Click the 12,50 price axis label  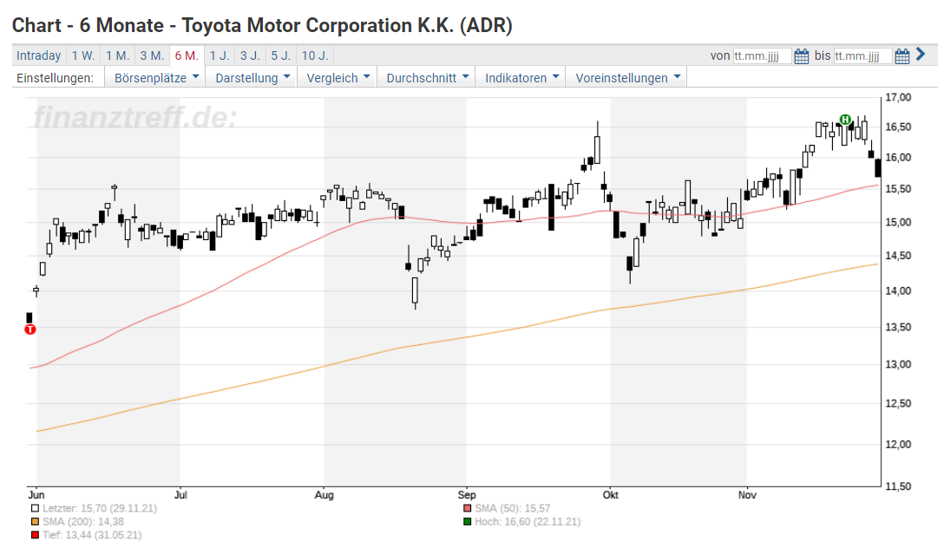pyautogui.click(x=898, y=404)
